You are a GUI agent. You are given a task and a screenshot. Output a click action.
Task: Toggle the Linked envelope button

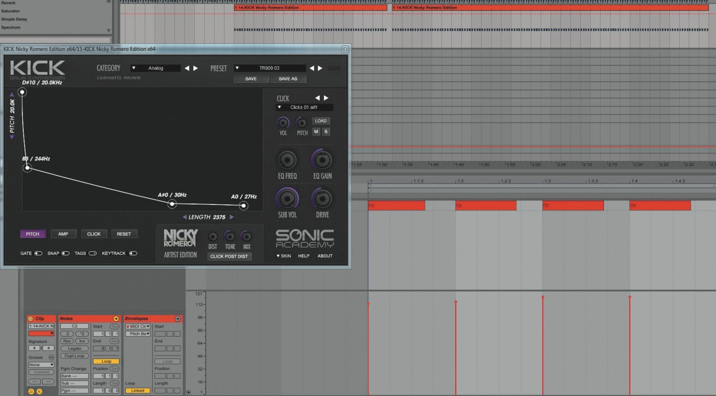138,391
